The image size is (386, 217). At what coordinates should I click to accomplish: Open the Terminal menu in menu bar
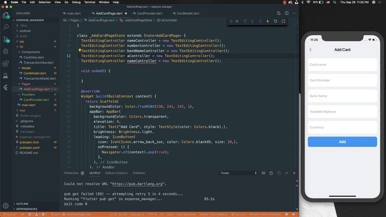coord(90,2)
